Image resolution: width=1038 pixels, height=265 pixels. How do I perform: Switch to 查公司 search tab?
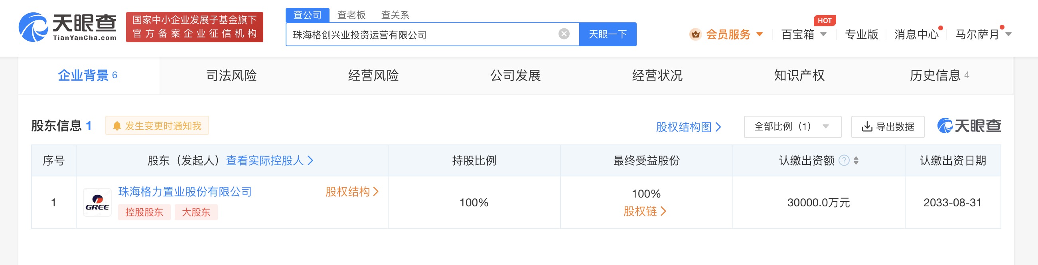pos(308,15)
